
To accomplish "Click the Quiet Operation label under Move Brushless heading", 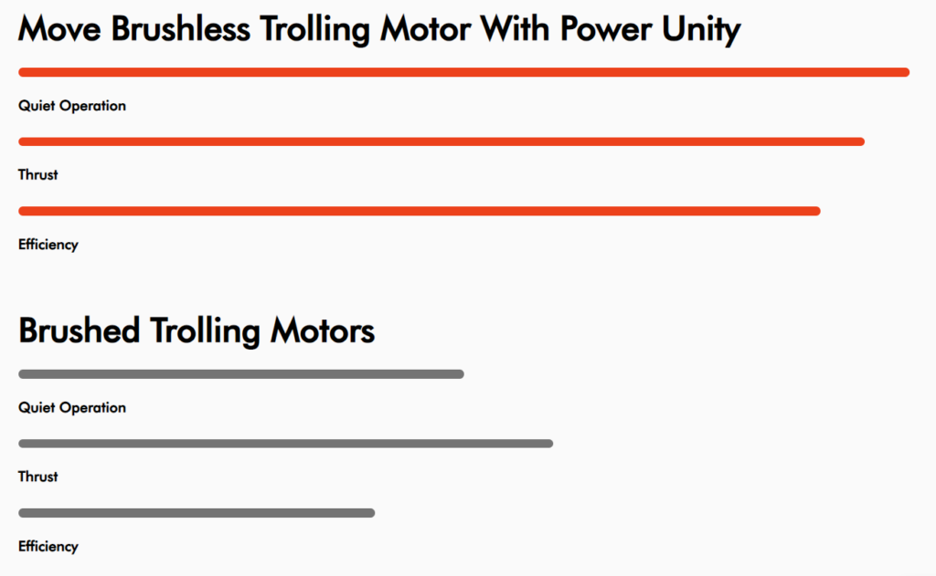I will click(72, 106).
